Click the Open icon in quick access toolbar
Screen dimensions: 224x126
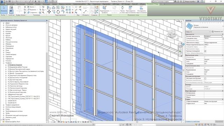pyautogui.click(x=7, y=1)
